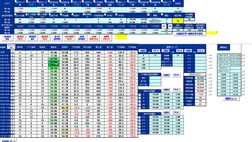Enable the ピボット位置 checkbox
The height and width of the screenshot is (142, 252).
click(15, 15)
